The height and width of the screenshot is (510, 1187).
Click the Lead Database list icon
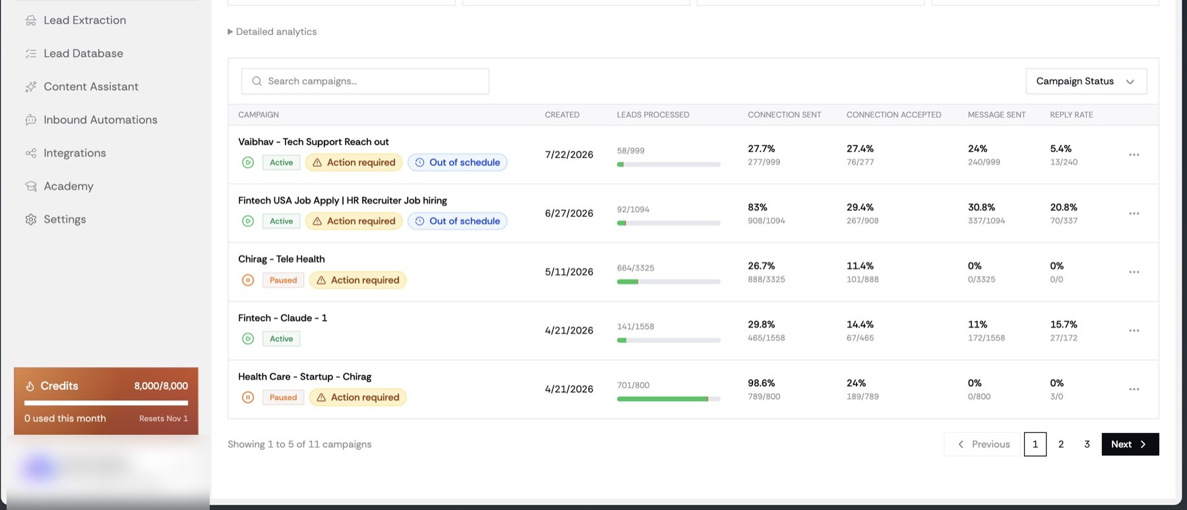31,53
